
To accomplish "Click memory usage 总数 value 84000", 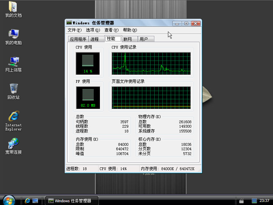I will (x=123, y=144).
